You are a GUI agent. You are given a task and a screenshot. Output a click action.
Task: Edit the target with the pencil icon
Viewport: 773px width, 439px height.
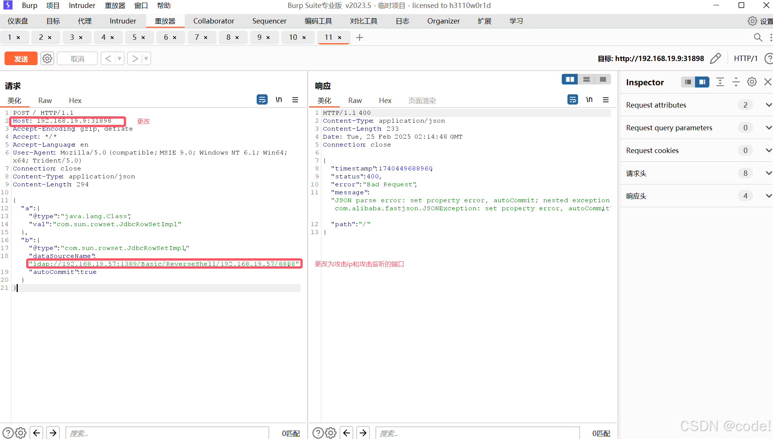715,59
